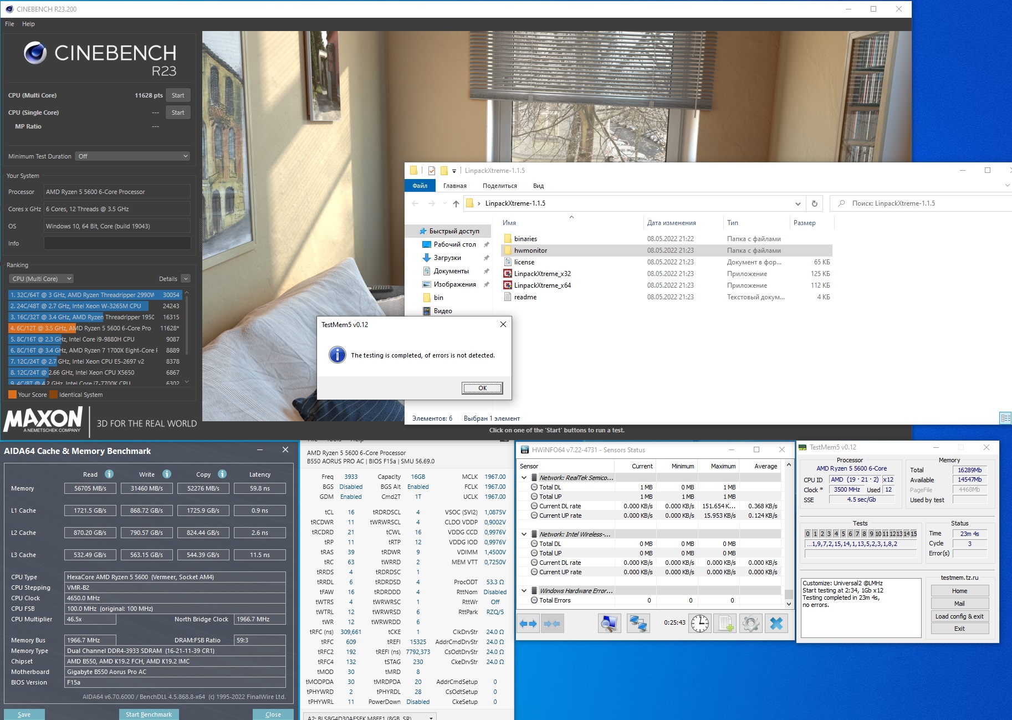Click HWiNFO collapse columns arrows icon
1012x720 pixels.
coord(552,624)
